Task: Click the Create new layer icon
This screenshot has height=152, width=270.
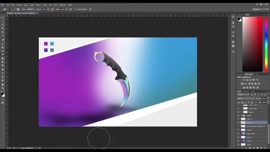Action: pos(261,148)
